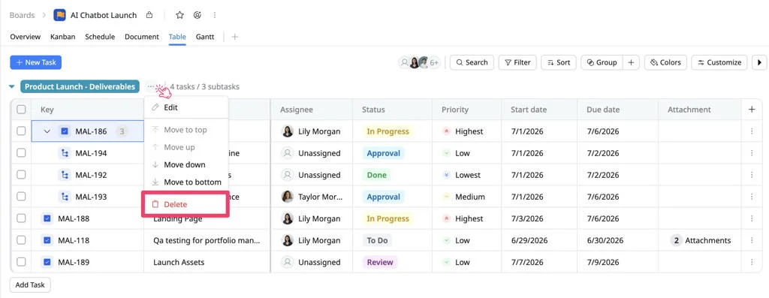Check the MAL-189 row checkbox

21,262
